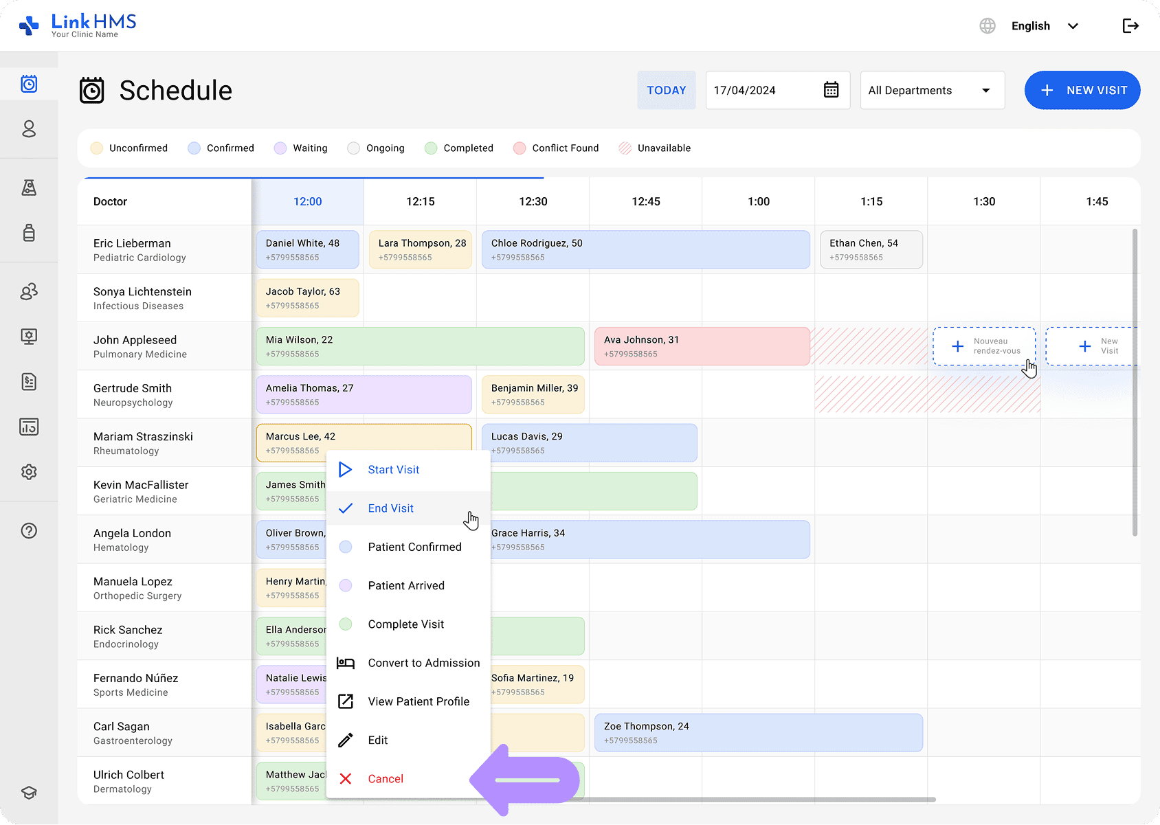Open the Patients icon in sidebar
This screenshot has width=1160, height=825.
(29, 129)
